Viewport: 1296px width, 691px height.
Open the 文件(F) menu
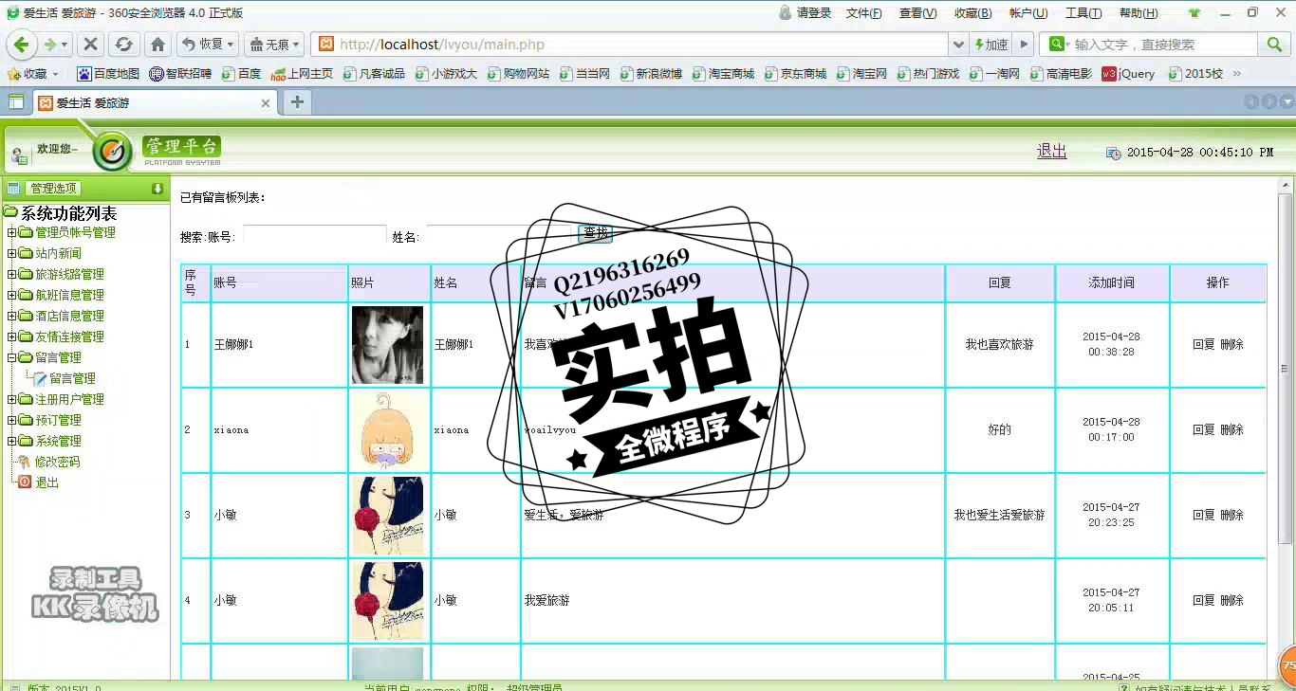pos(863,13)
